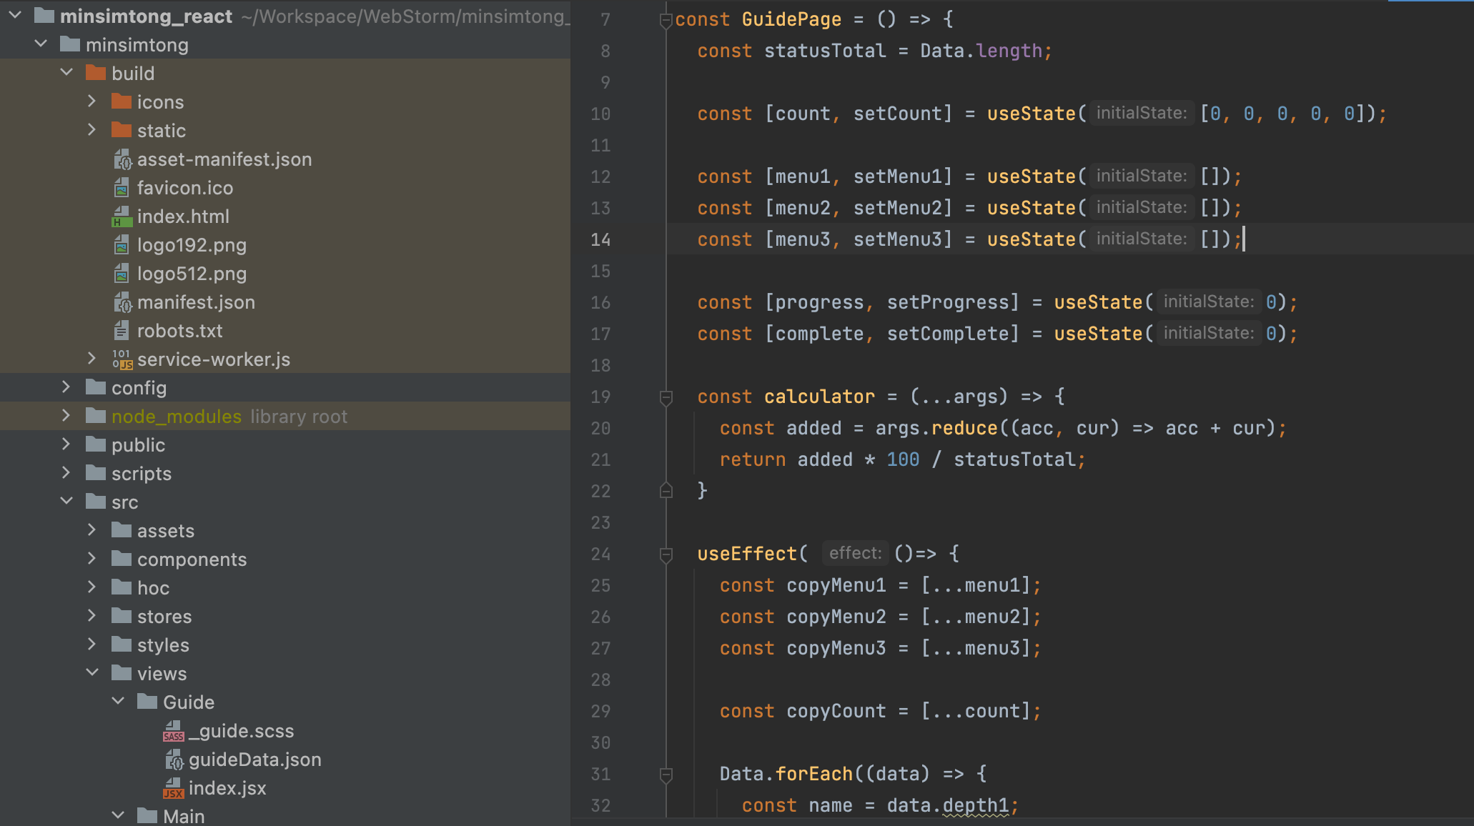Click the _guide.scss SASS icon

[174, 731]
